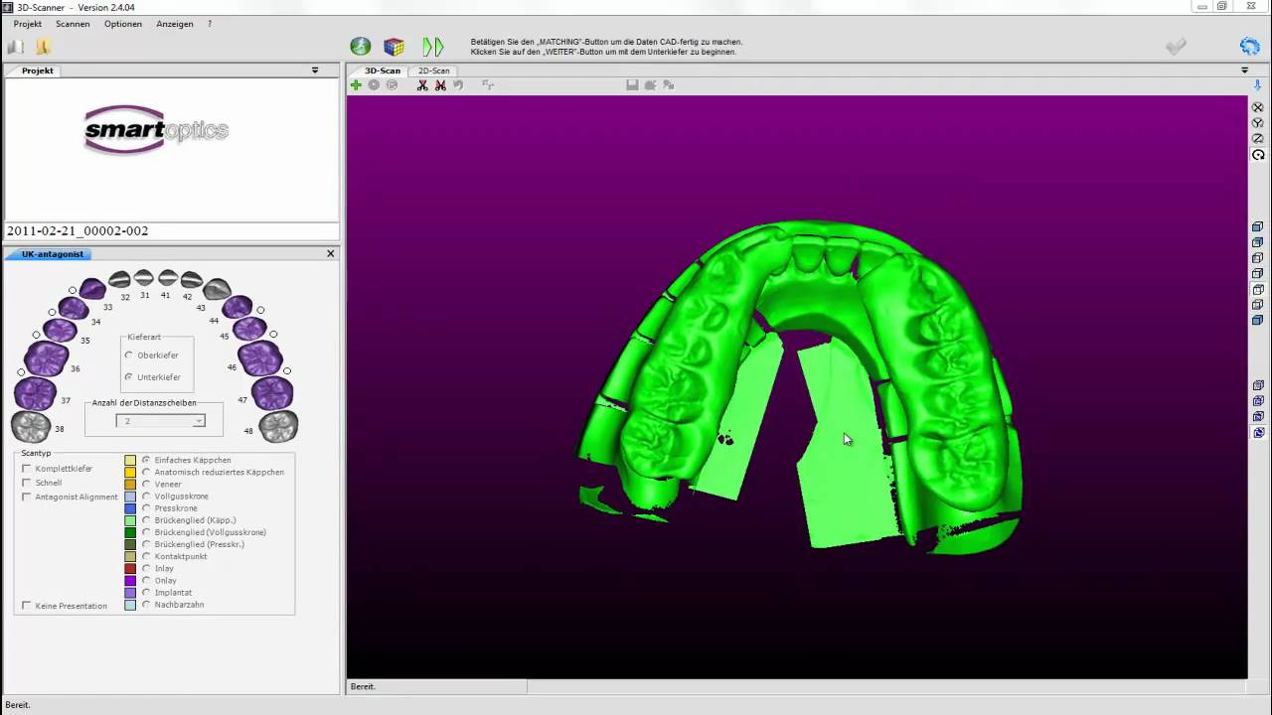Click the first scissors cut icon
The image size is (1272, 715).
422,85
